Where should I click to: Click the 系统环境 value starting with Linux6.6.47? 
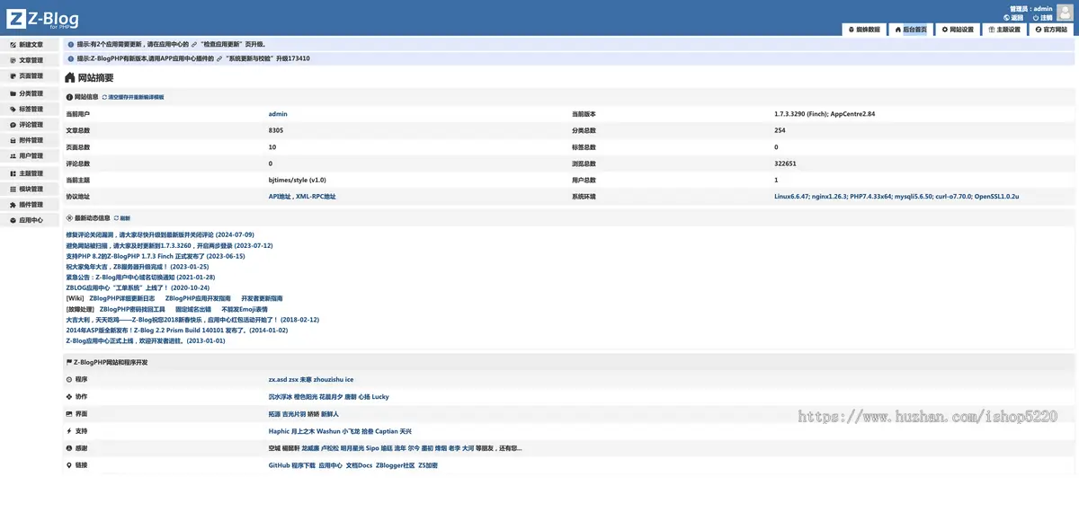click(896, 196)
